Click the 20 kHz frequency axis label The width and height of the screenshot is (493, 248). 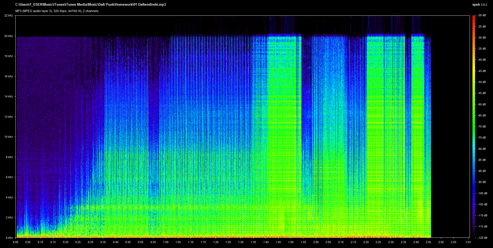click(8, 36)
